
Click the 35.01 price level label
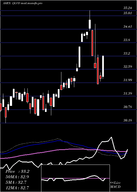point(128,13)
